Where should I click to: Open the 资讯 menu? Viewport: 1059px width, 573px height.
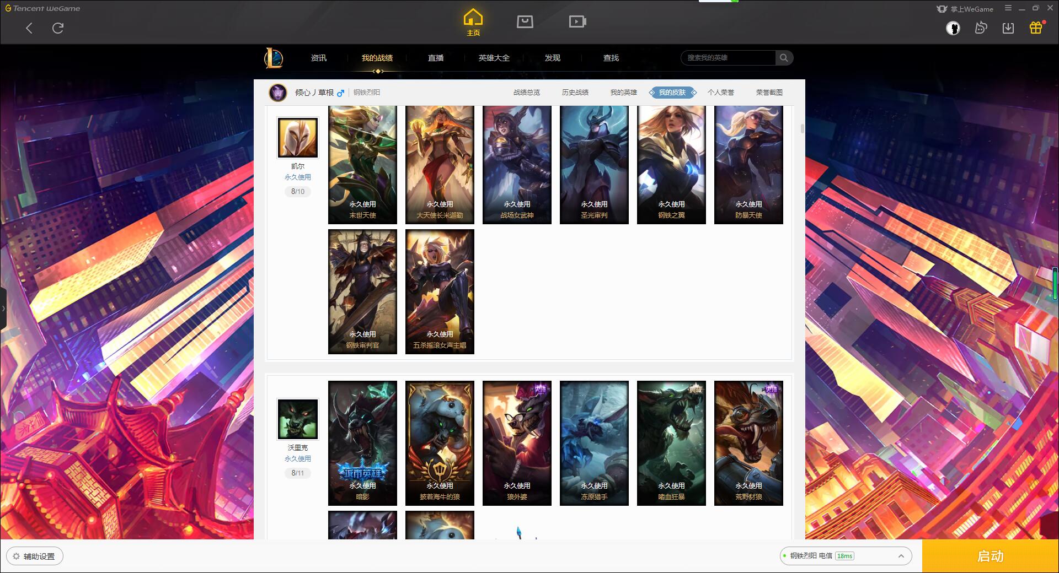318,58
